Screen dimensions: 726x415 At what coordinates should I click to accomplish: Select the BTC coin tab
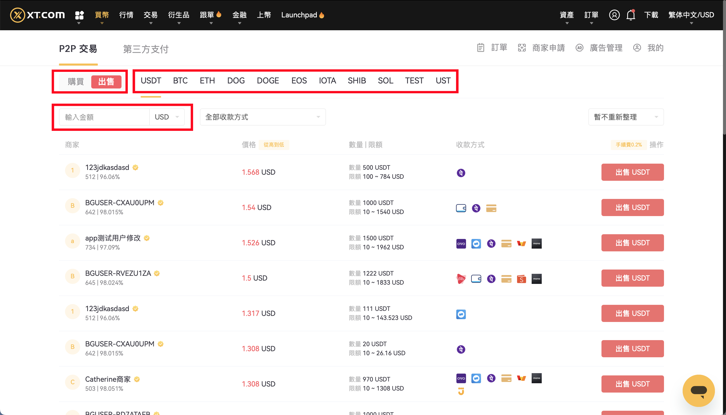(180, 81)
